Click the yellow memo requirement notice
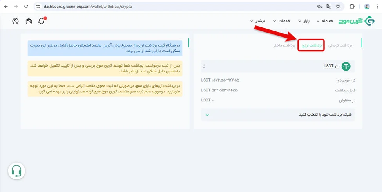 tap(105, 89)
